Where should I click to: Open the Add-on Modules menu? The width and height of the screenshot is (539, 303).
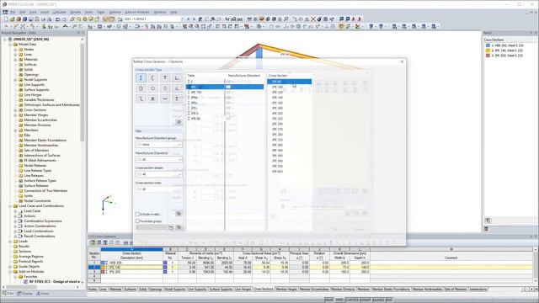[137, 12]
